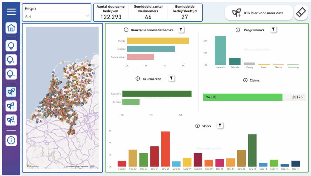Click 'Klik hier voor meer data' button

click(x=259, y=13)
